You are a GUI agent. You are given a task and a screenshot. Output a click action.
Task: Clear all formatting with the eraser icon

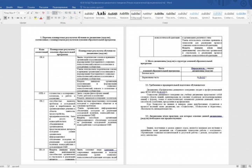(43, 13)
